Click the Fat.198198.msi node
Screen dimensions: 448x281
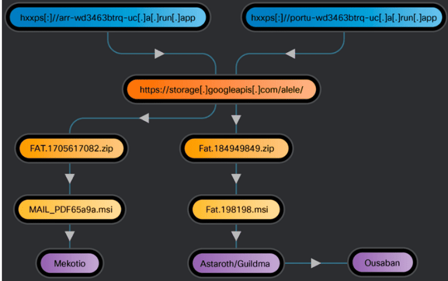[x=236, y=209]
